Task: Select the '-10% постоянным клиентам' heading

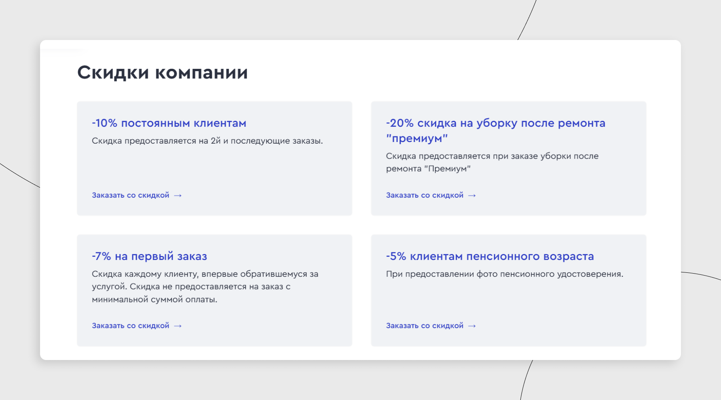Action: [169, 123]
